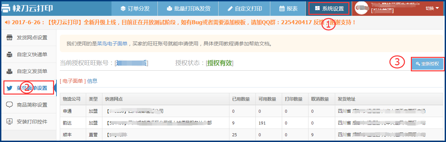The width and height of the screenshot is (446, 142).
Task: Click 直营 type in the 顺丰 row
Action: coord(93,134)
